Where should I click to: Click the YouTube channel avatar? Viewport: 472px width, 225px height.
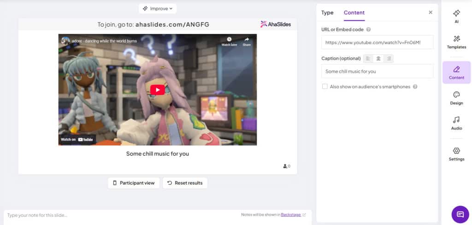[65, 41]
